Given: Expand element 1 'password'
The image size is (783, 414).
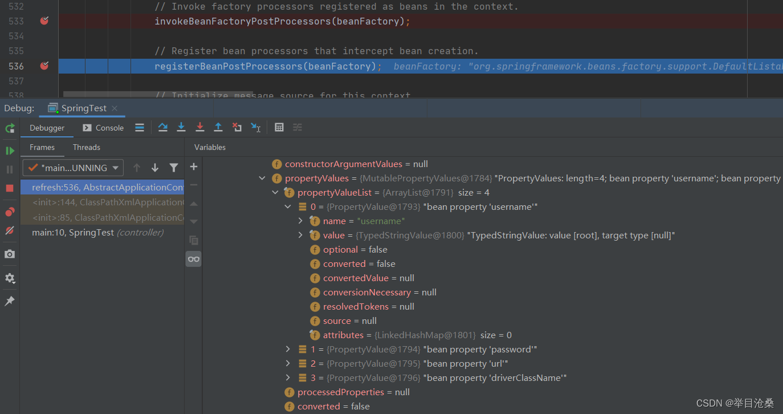Looking at the screenshot, I should (288, 349).
